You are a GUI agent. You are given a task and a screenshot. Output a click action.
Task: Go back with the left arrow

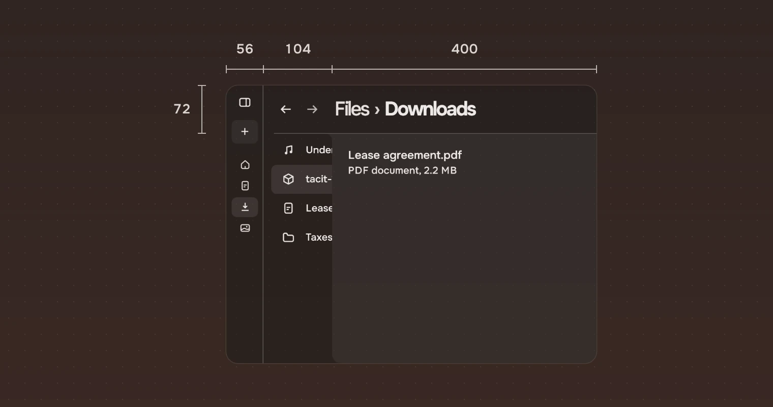coord(286,109)
